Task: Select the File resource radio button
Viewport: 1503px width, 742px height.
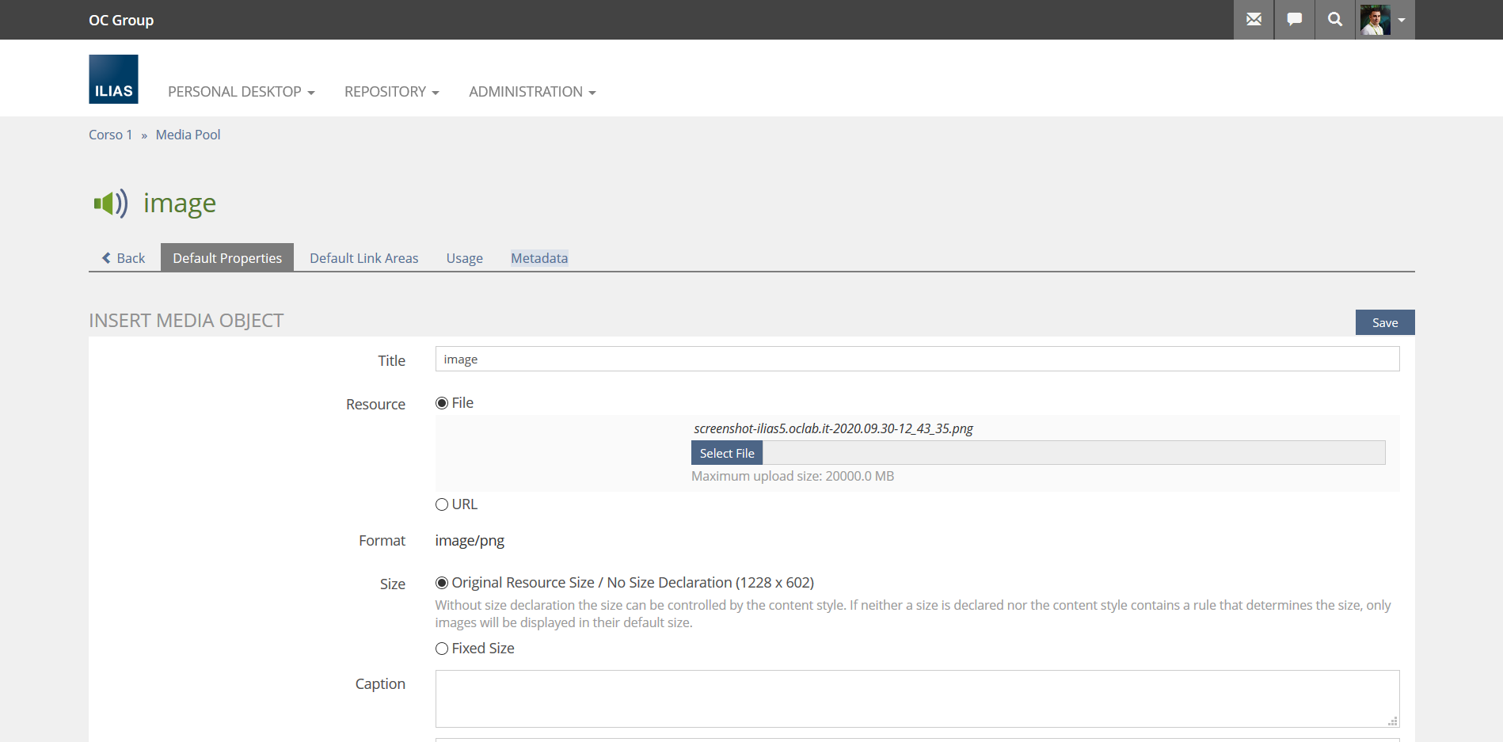Action: pos(442,403)
